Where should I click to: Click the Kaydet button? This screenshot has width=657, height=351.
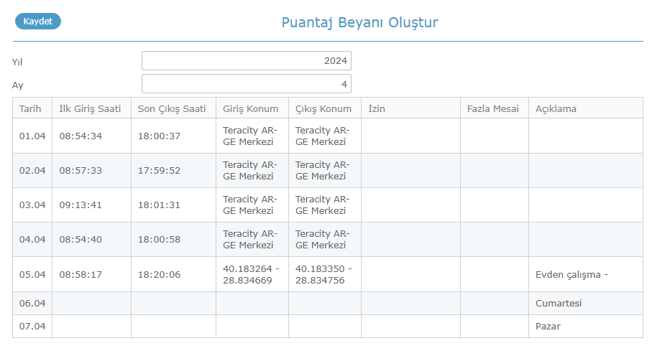37,22
